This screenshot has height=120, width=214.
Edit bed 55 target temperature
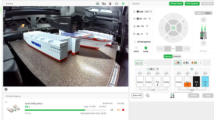tap(142, 26)
